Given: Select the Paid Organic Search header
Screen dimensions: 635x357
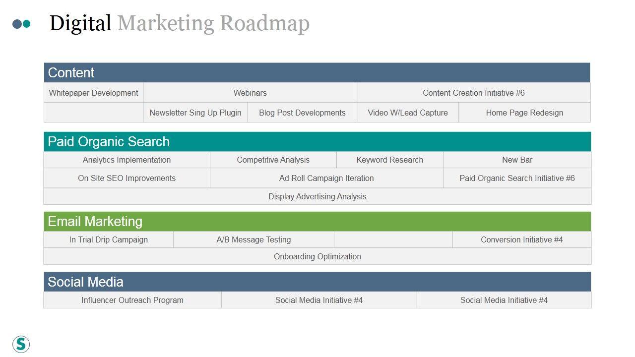Looking at the screenshot, I should [317, 142].
